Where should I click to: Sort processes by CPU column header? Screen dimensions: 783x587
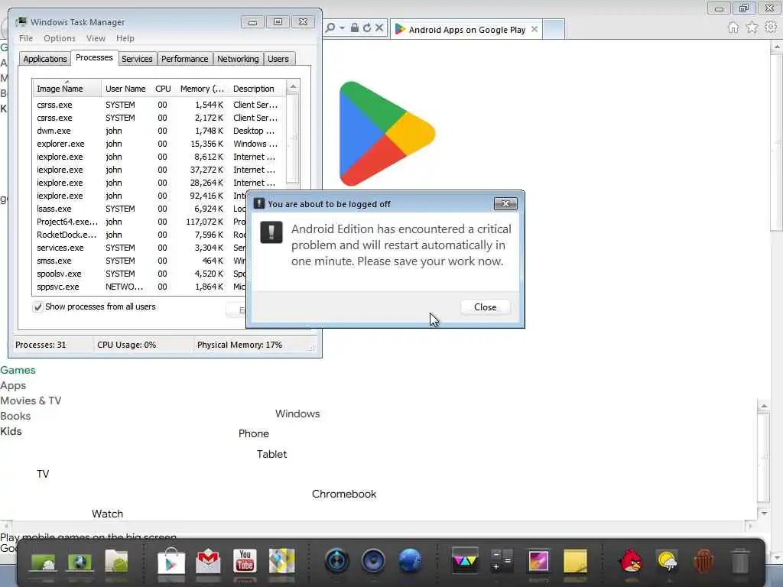(164, 89)
